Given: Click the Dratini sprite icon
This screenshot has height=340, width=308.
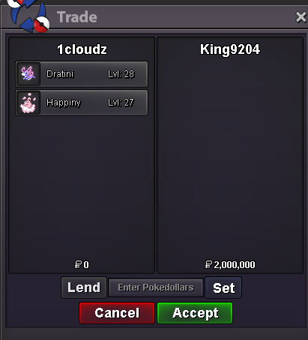Looking at the screenshot, I should 28,74.
